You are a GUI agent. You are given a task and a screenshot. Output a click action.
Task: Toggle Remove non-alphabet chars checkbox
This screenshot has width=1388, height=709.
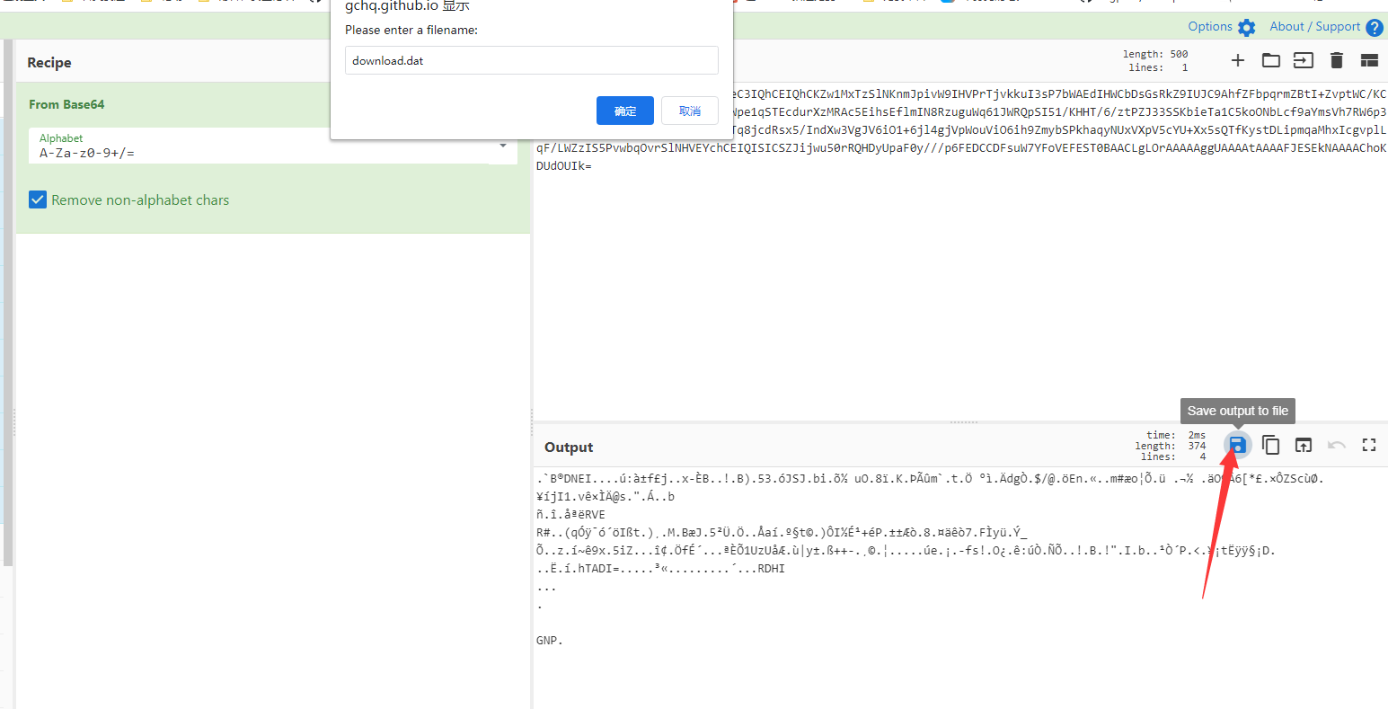38,199
